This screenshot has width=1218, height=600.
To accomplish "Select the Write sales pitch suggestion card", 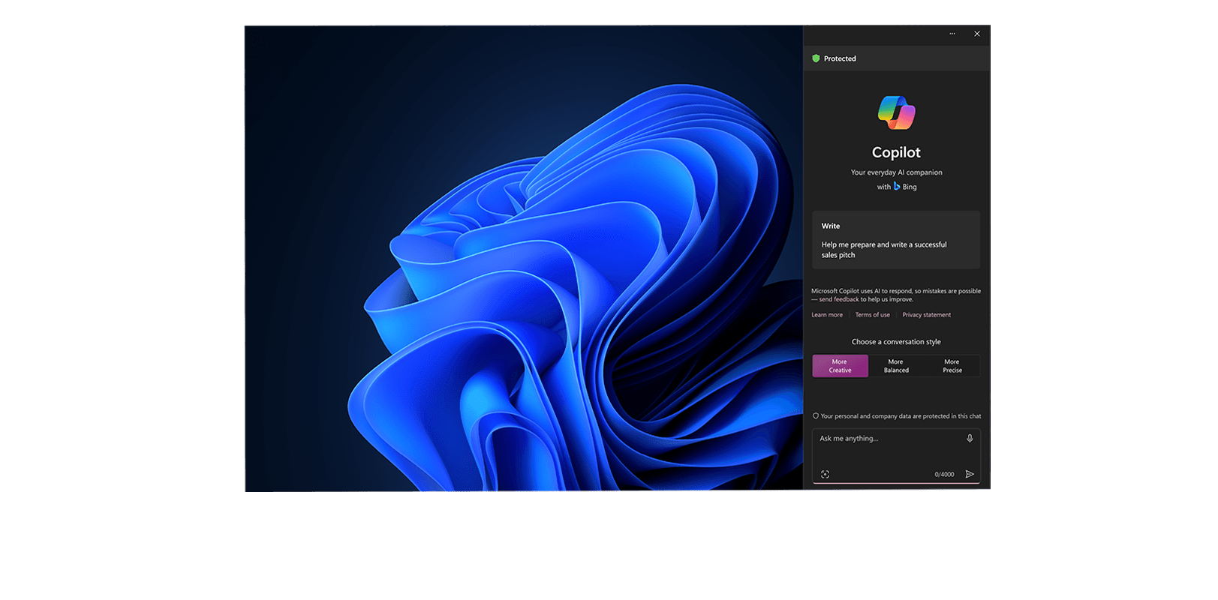I will click(x=896, y=240).
